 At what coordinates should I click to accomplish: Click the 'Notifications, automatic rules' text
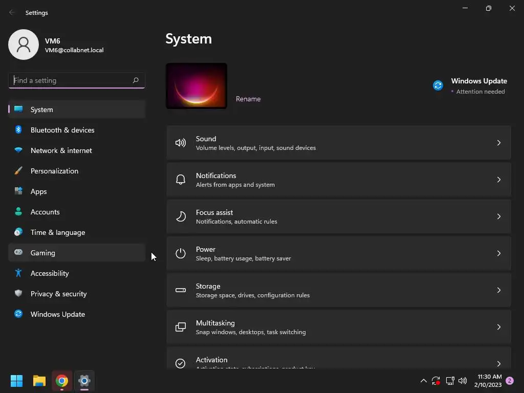pyautogui.click(x=236, y=222)
